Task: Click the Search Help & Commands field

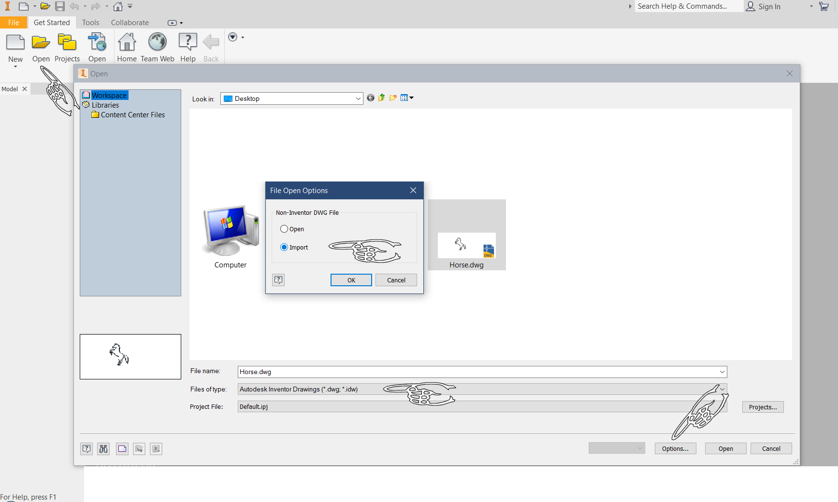Action: [689, 6]
